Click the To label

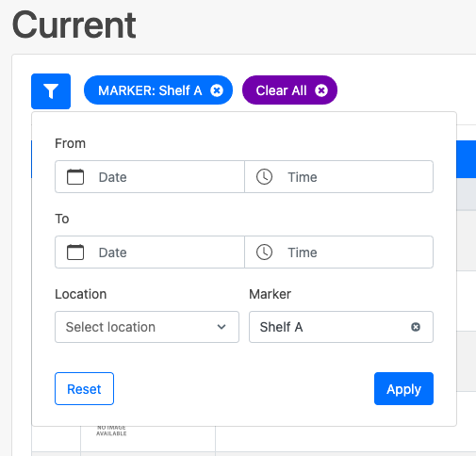click(x=62, y=219)
